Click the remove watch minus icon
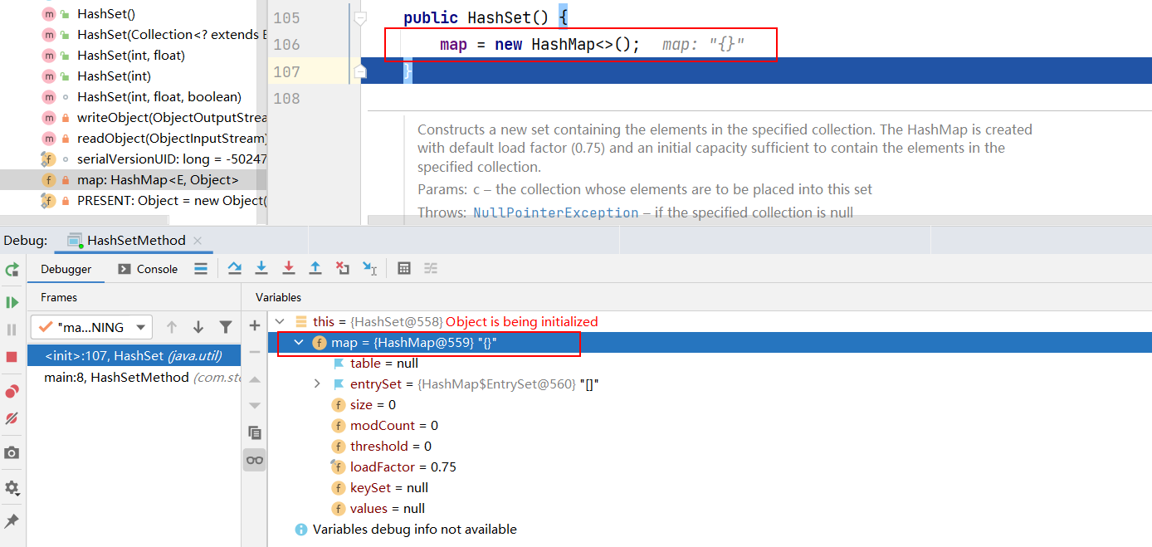Screen dimensions: 1152x547 pos(255,352)
